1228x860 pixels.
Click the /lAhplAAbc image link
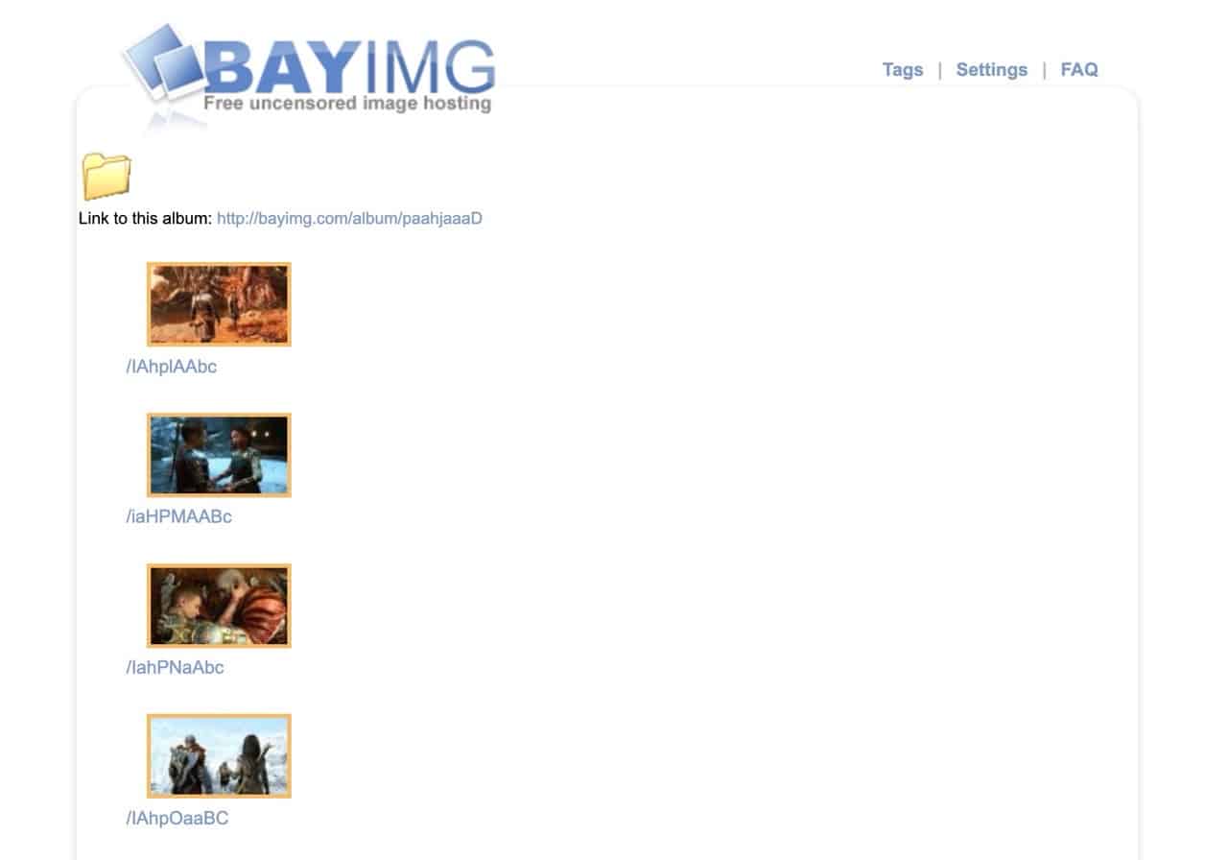[172, 366]
